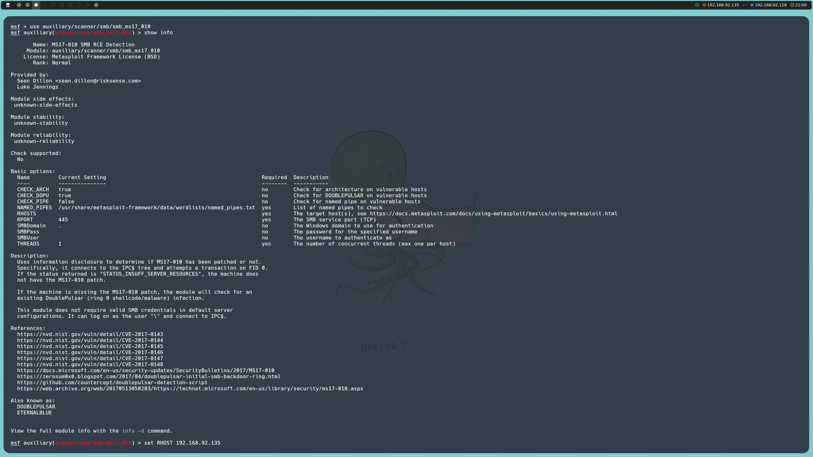The width and height of the screenshot is (813, 457).
Task: Click the named_pipes.txt wordlist path
Action: tap(157, 207)
